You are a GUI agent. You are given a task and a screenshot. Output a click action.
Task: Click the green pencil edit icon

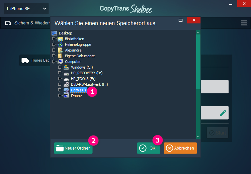pos(223,113)
